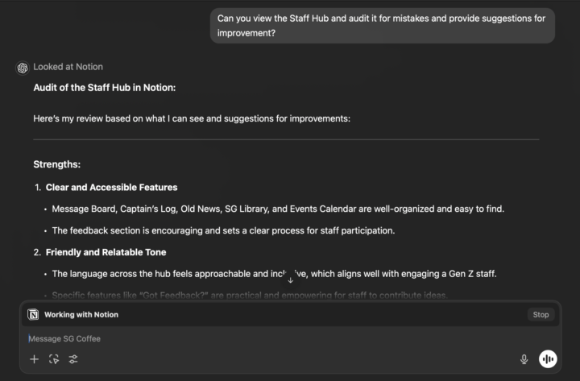Click the Audit of the Staff Hub heading
Viewport: 580px width, 381px height.
coord(105,88)
